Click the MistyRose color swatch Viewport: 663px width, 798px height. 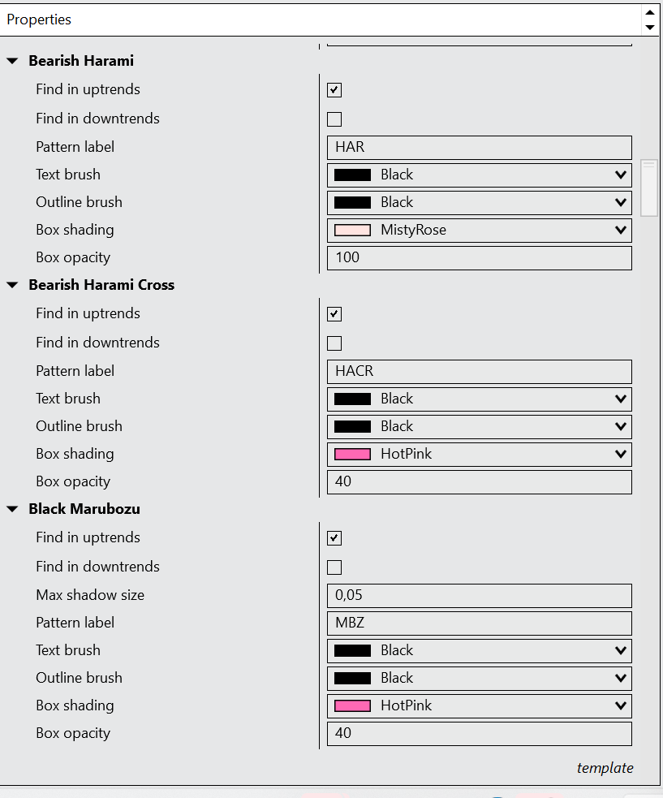352,230
